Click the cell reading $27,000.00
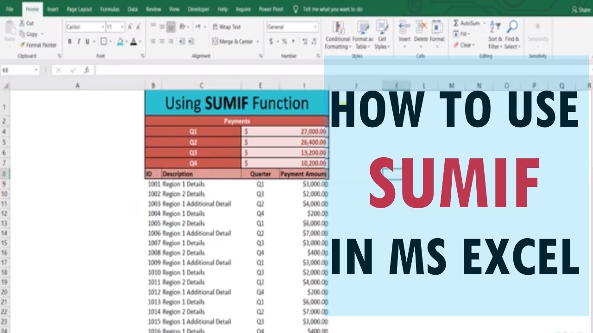The image size is (593, 333). [285, 131]
